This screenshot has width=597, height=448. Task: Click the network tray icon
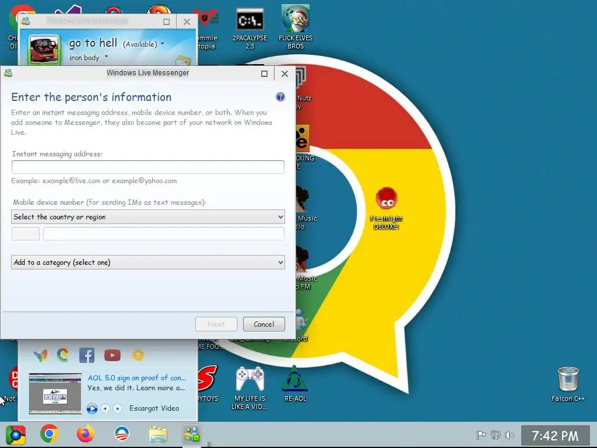click(496, 435)
